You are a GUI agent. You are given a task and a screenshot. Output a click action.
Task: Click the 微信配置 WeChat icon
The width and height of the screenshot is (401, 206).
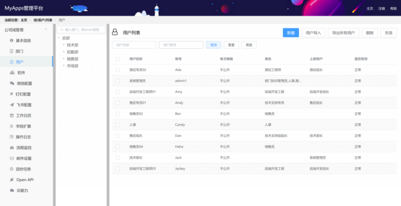click(x=12, y=83)
